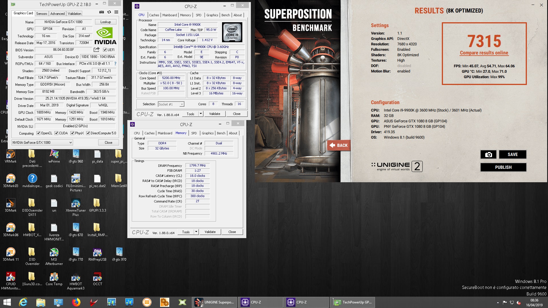Open the SPD tab in the CPU-Z Memory window

click(x=194, y=133)
